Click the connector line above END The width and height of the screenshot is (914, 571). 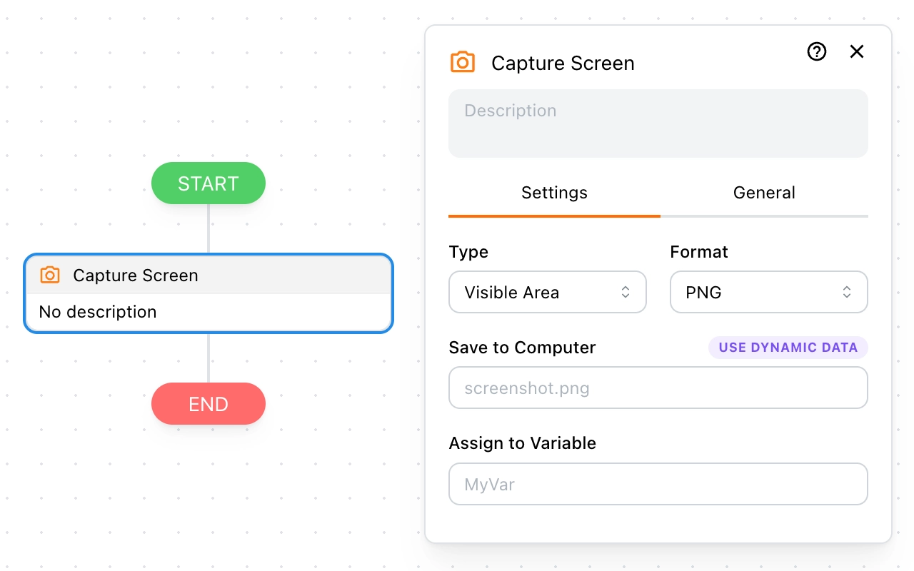[x=209, y=358]
